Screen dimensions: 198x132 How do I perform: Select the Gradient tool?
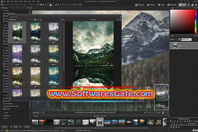click(41, 5)
